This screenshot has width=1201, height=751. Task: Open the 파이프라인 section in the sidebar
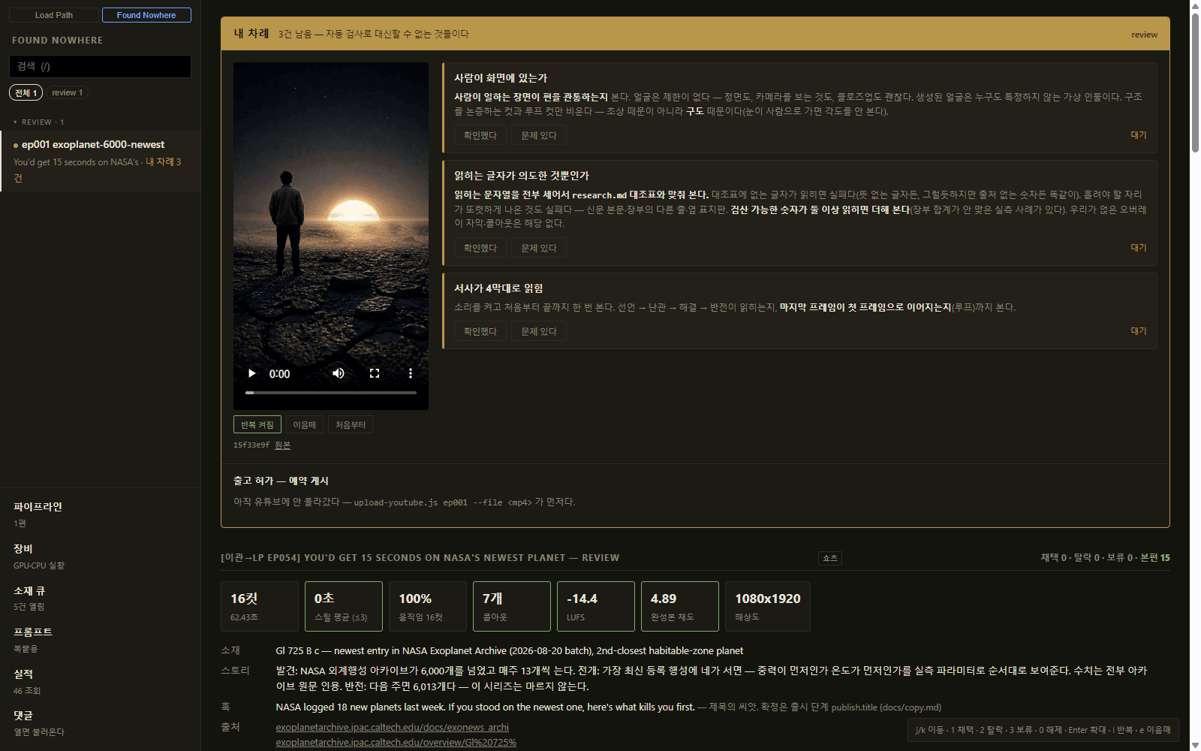pyautogui.click(x=100, y=514)
